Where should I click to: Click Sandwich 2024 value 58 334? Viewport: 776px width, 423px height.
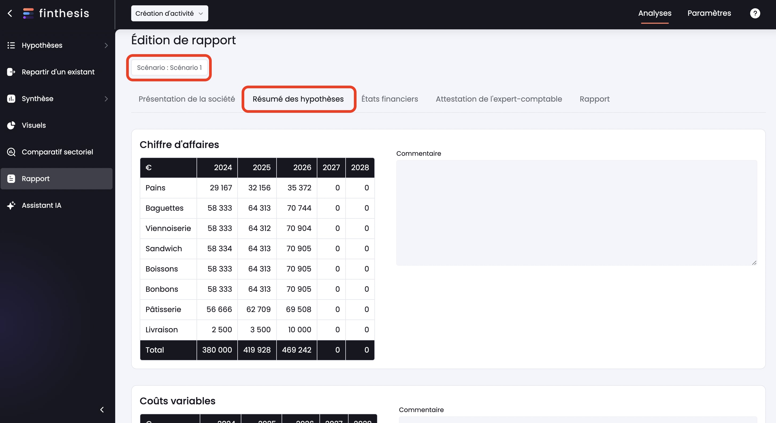coord(220,249)
